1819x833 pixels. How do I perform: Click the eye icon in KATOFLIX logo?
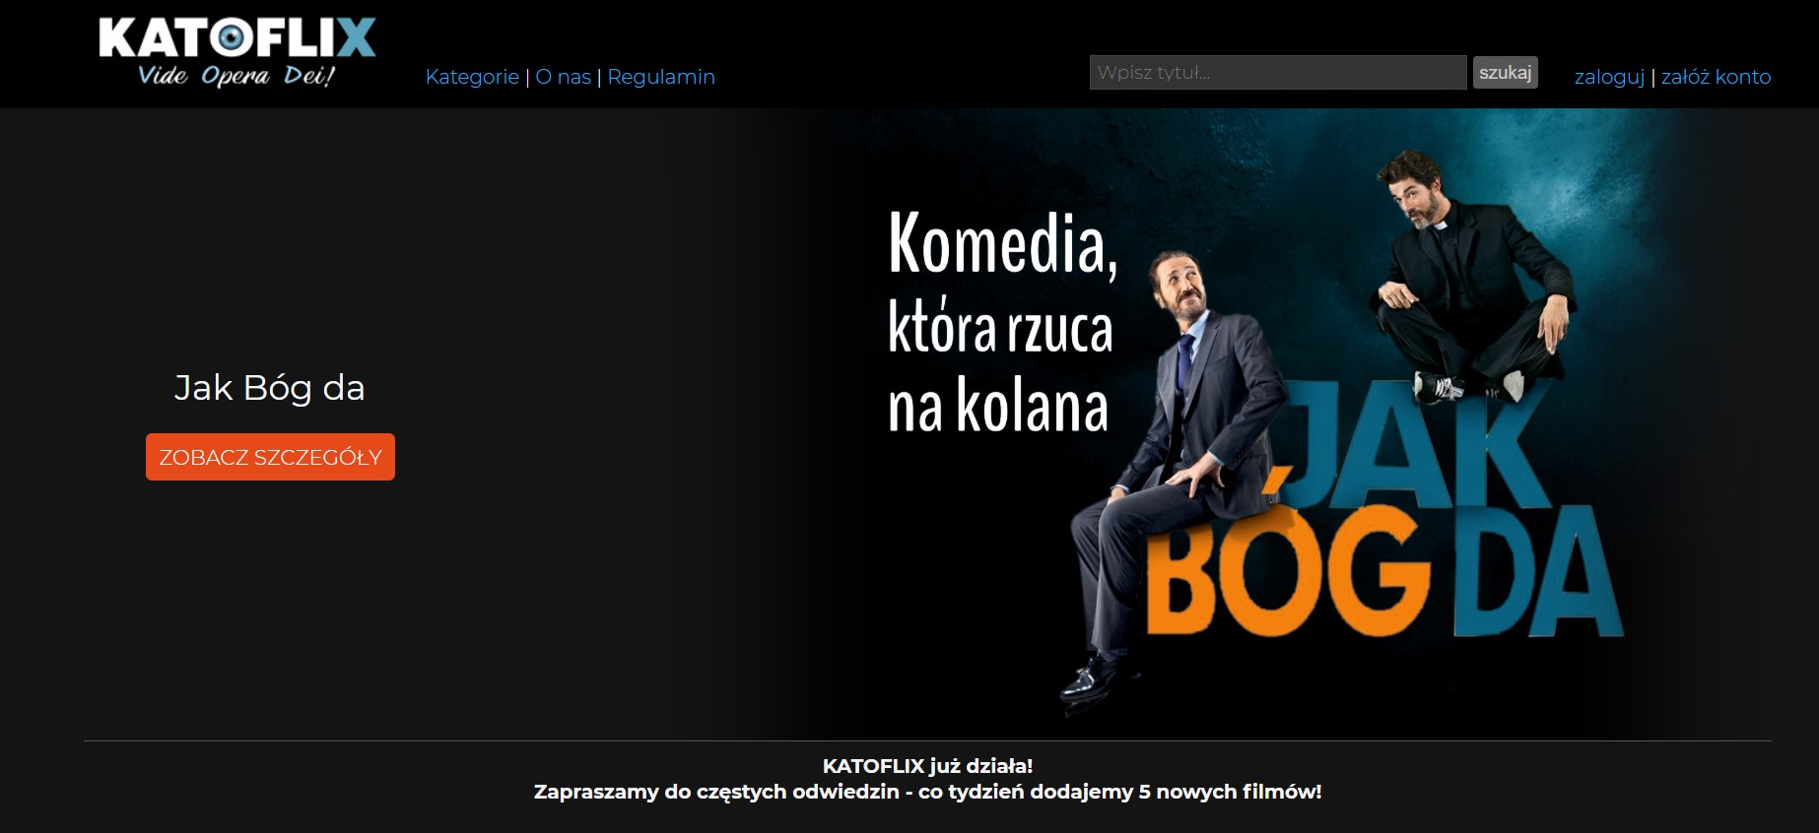tap(235, 37)
